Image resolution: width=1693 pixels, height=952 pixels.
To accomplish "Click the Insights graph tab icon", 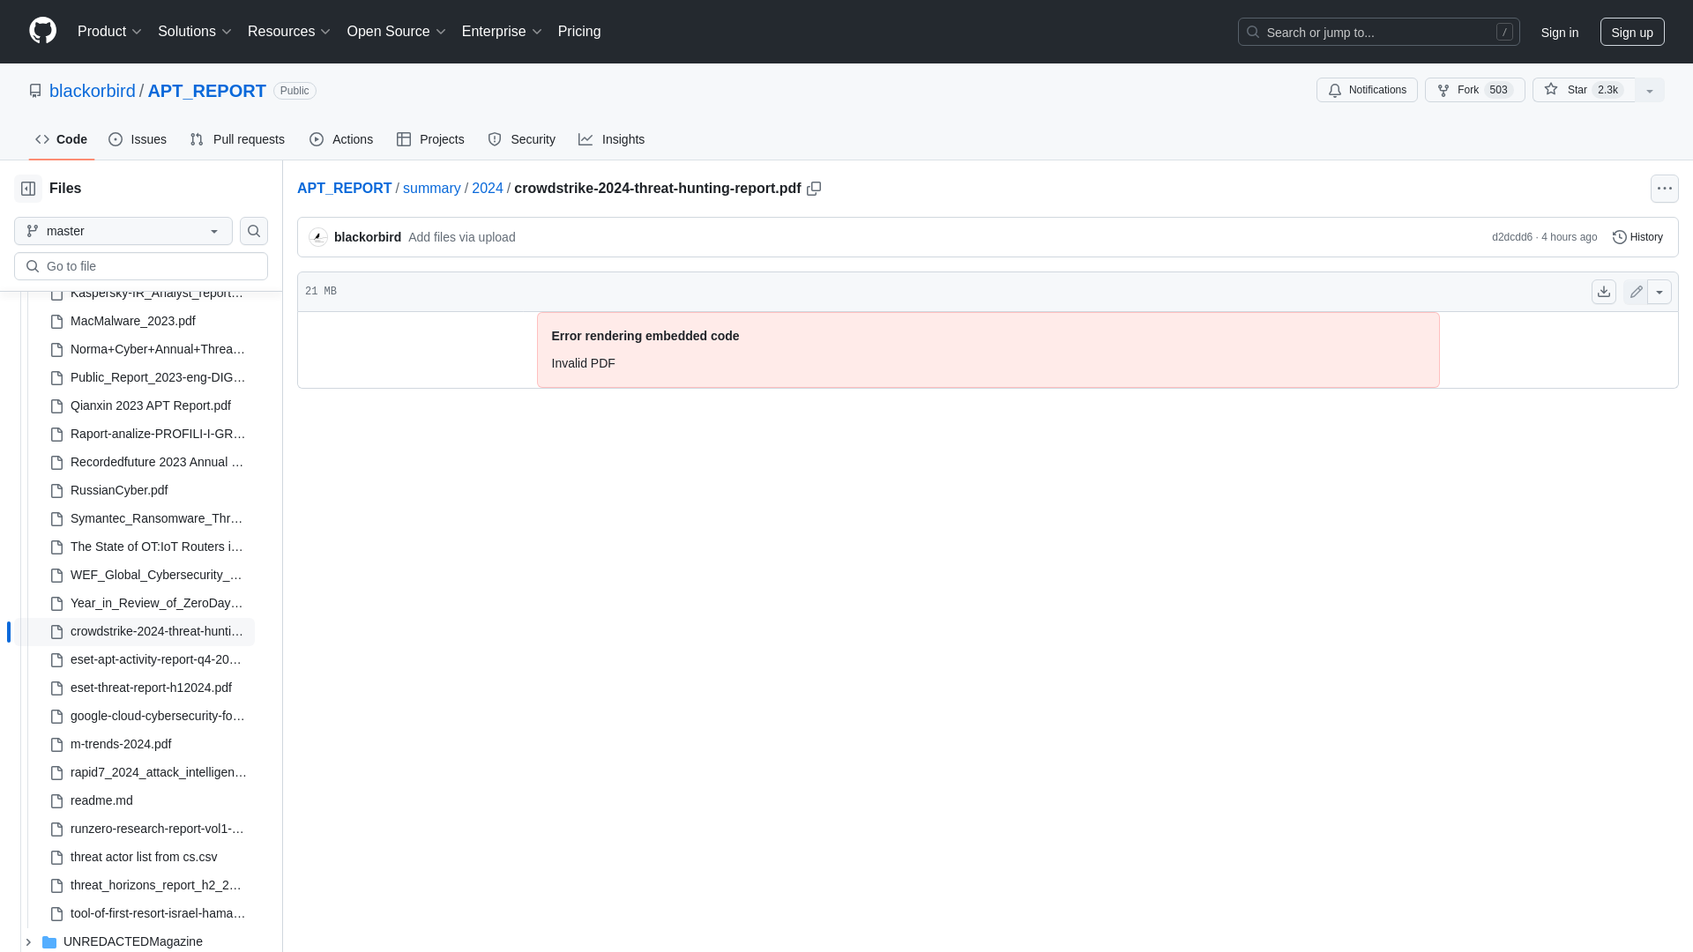I will (585, 138).
